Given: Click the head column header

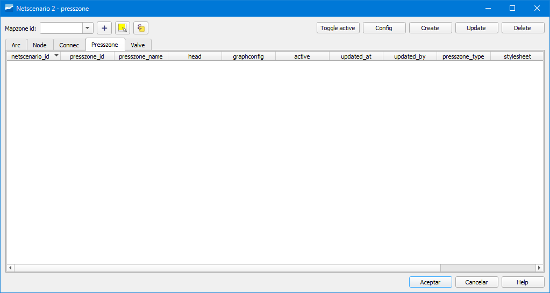Looking at the screenshot, I should 195,56.
